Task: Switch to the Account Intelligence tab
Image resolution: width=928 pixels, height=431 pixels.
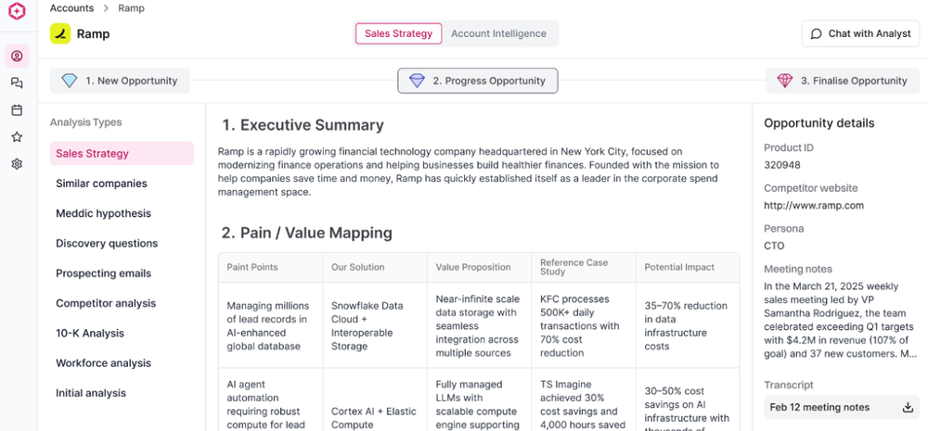Action: tap(499, 33)
